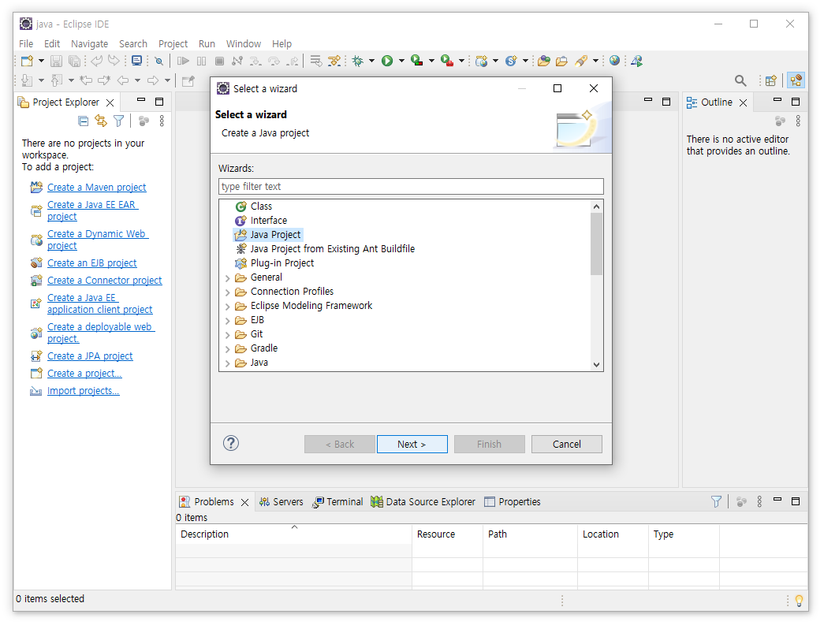Click the Description column header in Problems
Image resolution: width=824 pixels, height=629 pixels.
click(294, 534)
